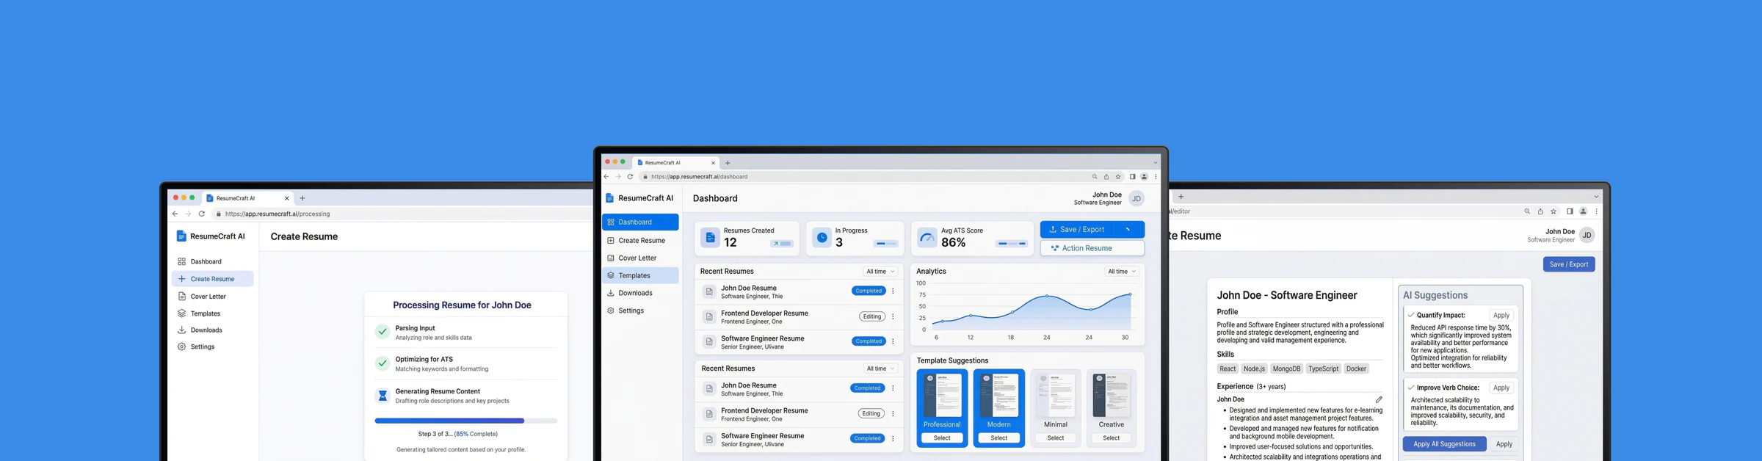Click the Action Resume button
The height and width of the screenshot is (461, 1762).
click(1092, 248)
